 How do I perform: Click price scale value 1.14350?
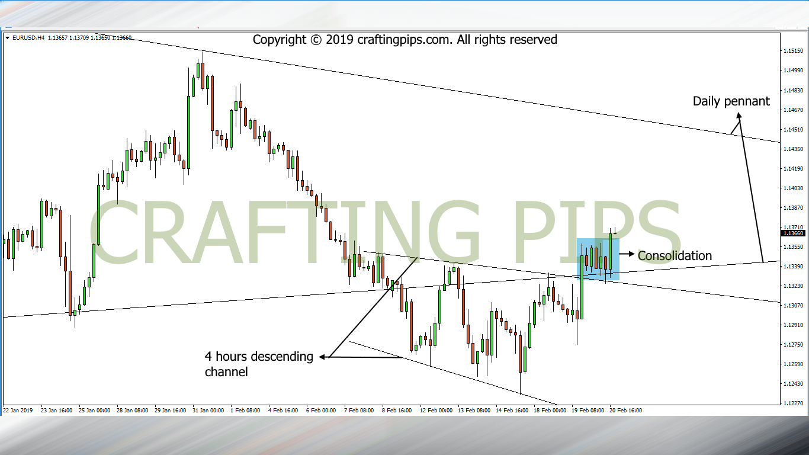tap(793, 149)
